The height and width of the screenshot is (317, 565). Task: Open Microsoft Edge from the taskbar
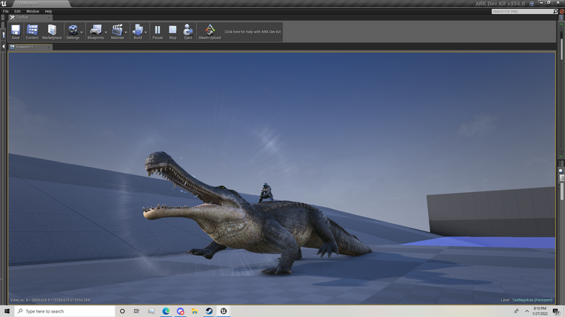(166, 311)
